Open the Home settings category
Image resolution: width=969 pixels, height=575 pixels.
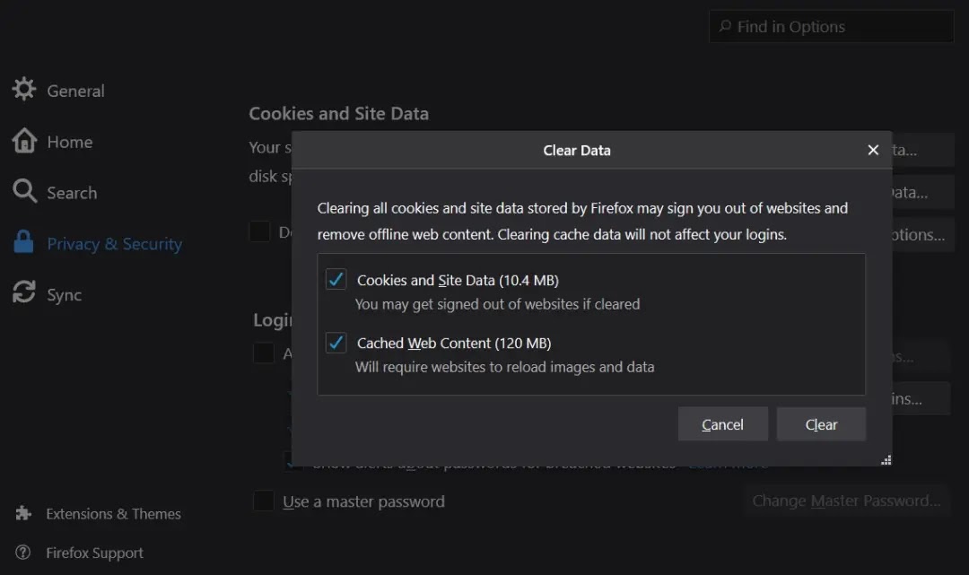(70, 142)
